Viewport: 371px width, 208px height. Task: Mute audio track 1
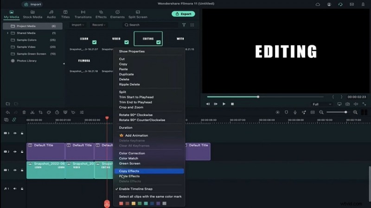(15, 189)
